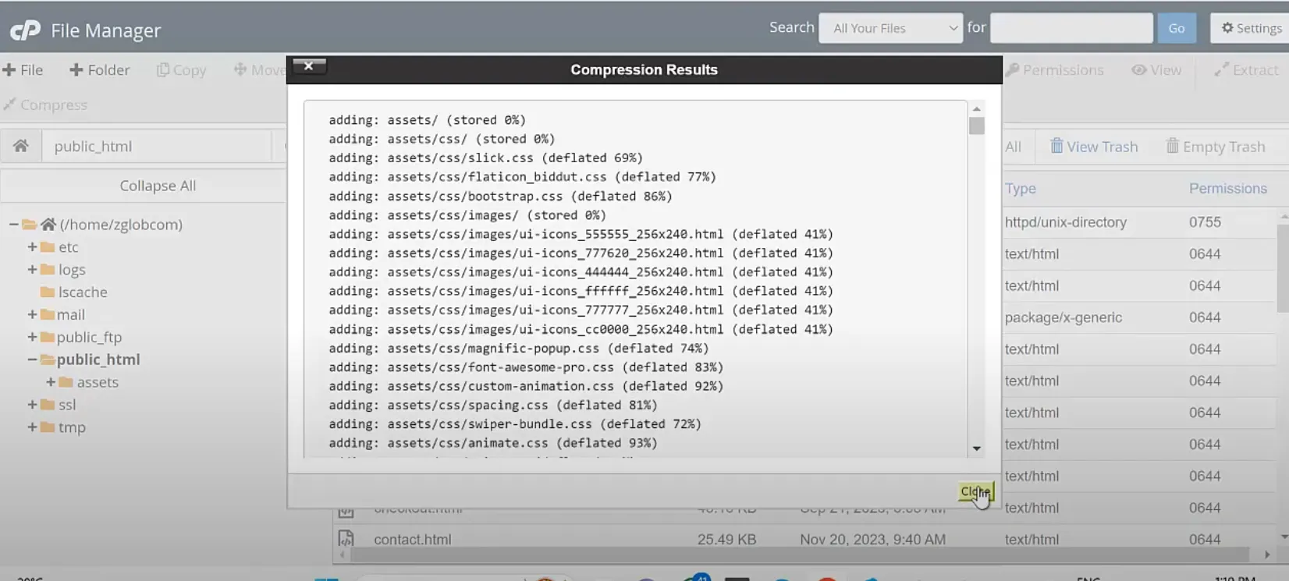1289x581 pixels.
Task: Click the search text input field
Action: 1071,28
